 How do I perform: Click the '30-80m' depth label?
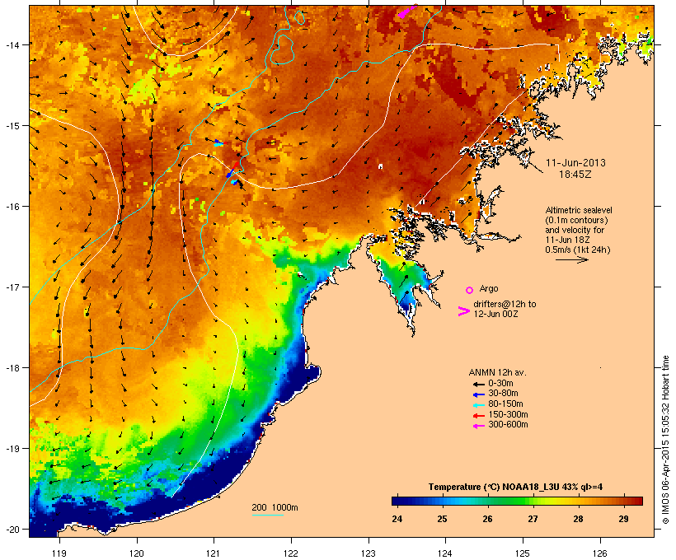[x=503, y=394]
